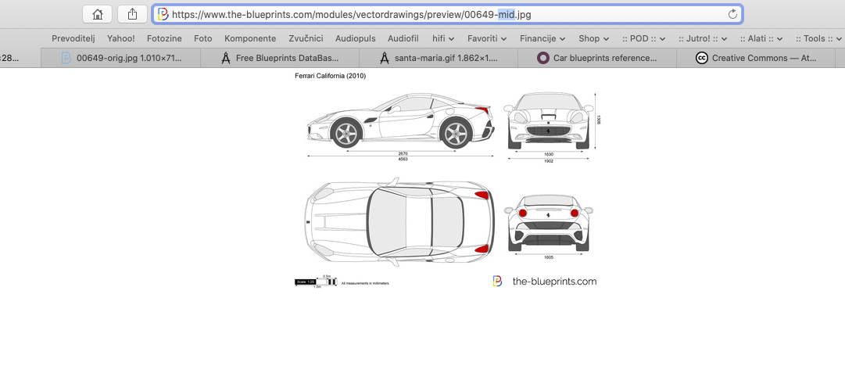
Task: Click the site favicon in address bar
Action: 163,15
